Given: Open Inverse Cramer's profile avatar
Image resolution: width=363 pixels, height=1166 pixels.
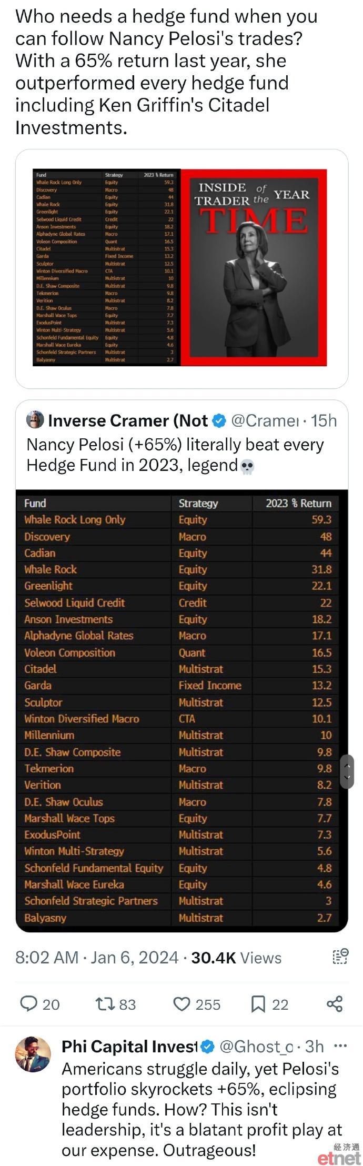Looking at the screenshot, I should [35, 419].
